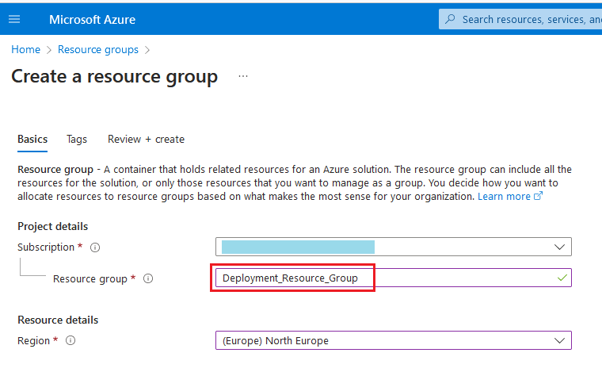Switch to the Basics tab
The image size is (602, 372).
(32, 139)
